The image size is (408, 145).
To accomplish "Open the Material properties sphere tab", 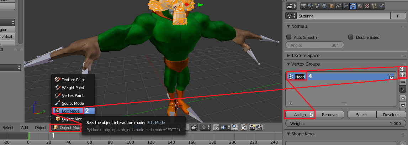I will [359, 6].
